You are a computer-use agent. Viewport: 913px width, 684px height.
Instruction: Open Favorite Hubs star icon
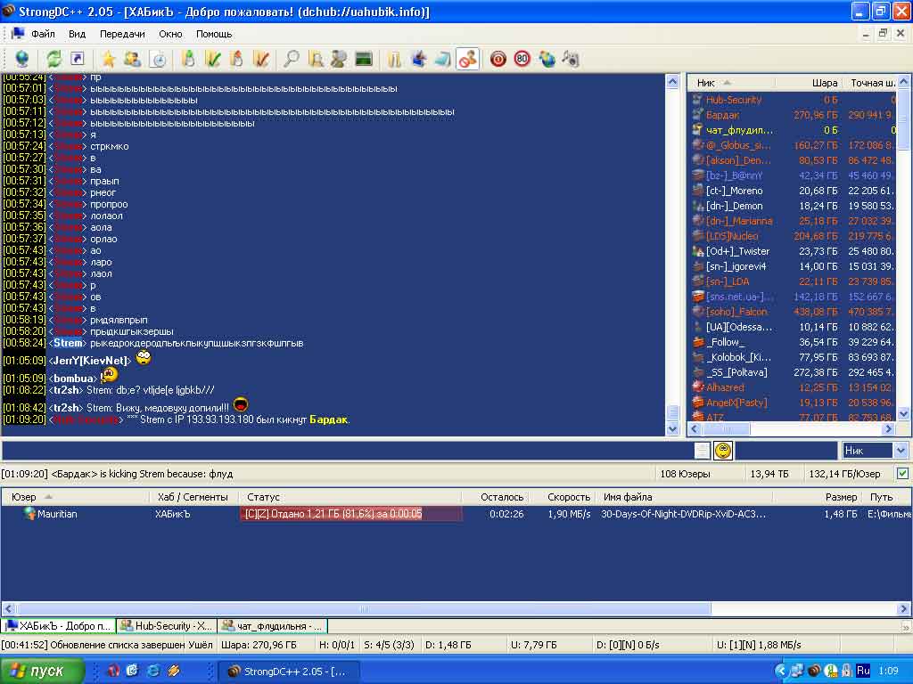click(108, 59)
